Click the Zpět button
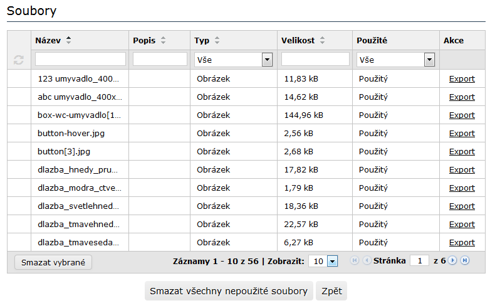 pyautogui.click(x=331, y=291)
